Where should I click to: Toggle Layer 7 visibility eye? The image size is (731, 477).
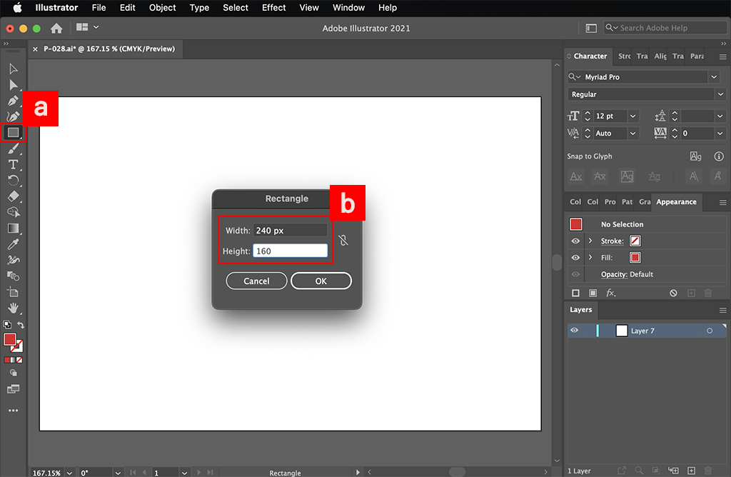tap(575, 331)
